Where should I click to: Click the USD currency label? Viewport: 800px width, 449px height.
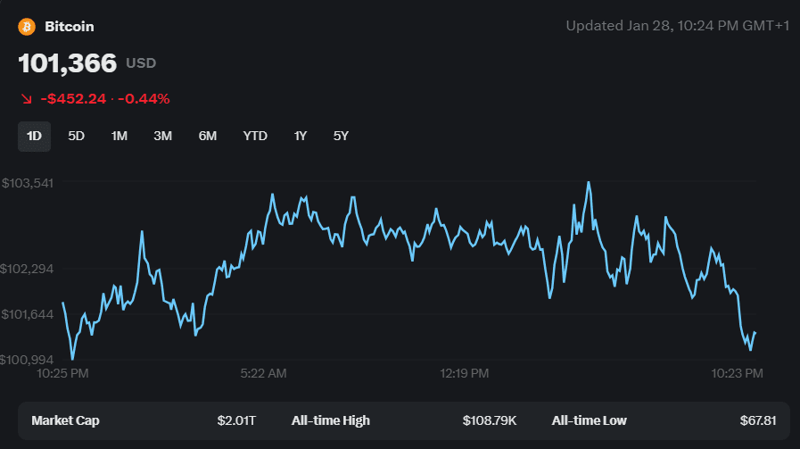click(x=141, y=63)
